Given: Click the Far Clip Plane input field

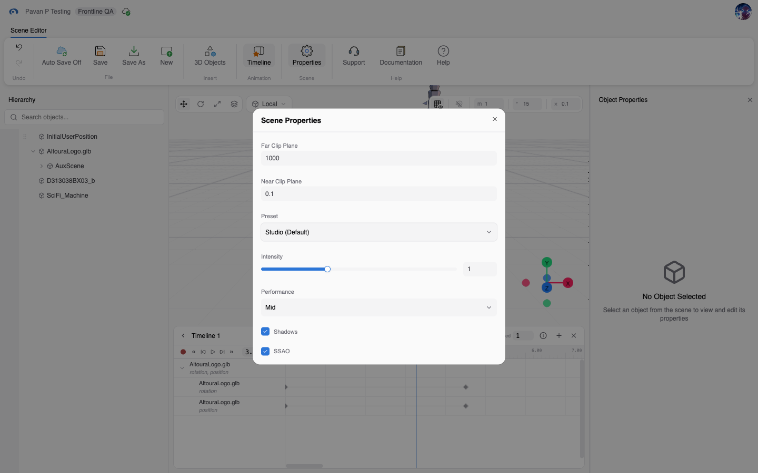Looking at the screenshot, I should 379,158.
